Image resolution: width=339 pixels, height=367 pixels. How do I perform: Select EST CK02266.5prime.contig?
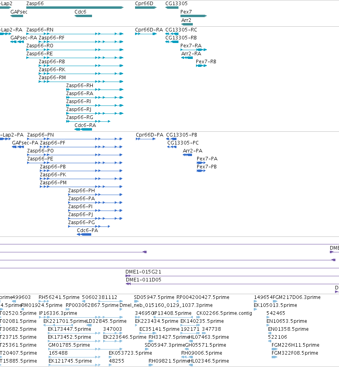coord(224,313)
